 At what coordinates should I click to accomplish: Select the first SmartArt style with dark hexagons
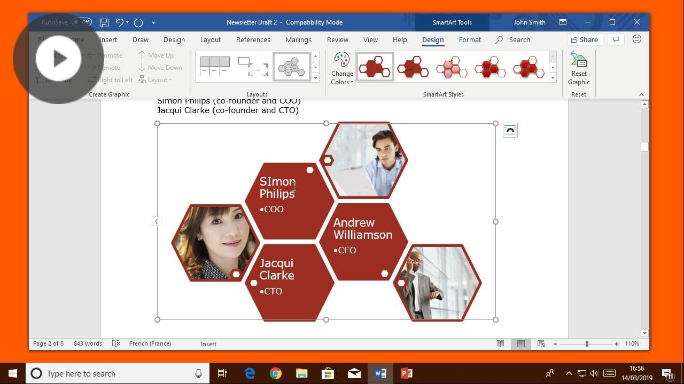click(375, 66)
